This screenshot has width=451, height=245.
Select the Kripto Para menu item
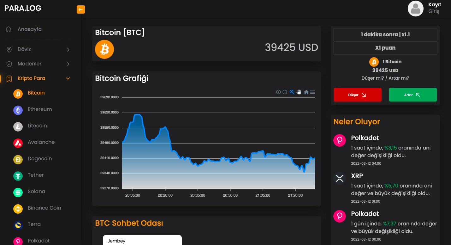click(31, 78)
